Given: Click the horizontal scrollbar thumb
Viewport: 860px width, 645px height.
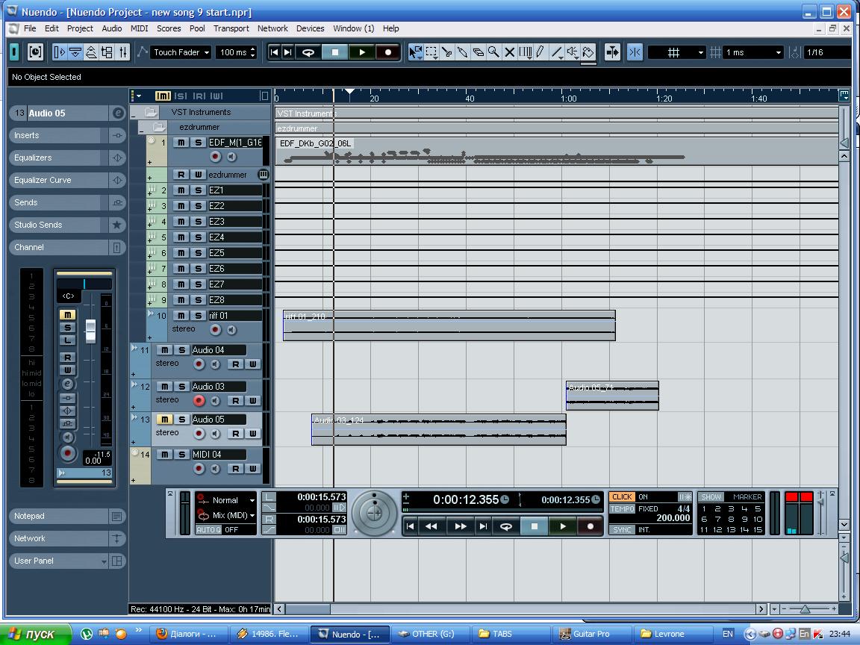Looking at the screenshot, I should coord(308,609).
